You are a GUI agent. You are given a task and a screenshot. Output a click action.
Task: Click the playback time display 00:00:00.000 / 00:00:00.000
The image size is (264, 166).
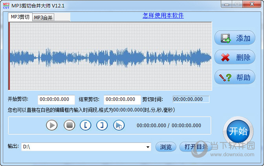(x=169, y=126)
